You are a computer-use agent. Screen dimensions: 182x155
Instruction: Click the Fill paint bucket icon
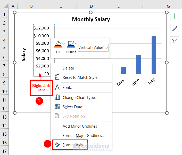point(58,43)
